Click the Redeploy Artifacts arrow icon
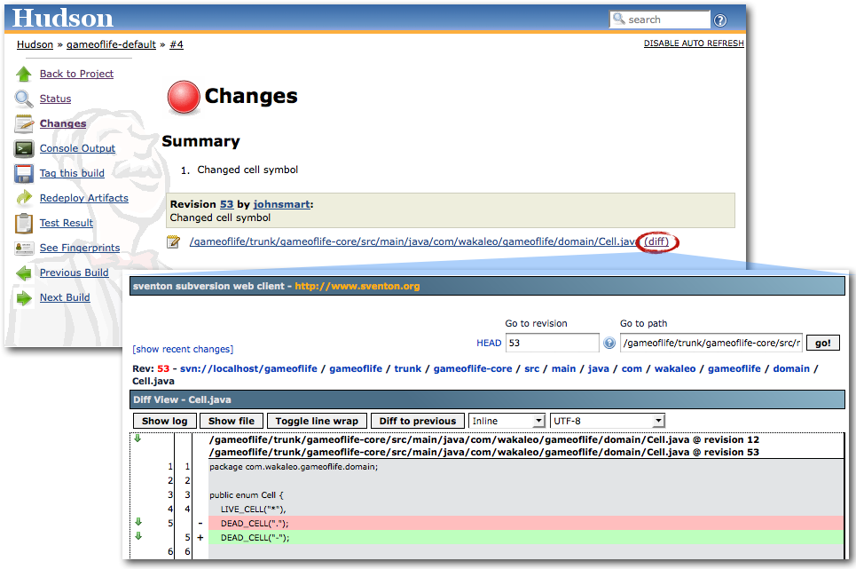Viewport: 856px width, 569px height. (24, 198)
